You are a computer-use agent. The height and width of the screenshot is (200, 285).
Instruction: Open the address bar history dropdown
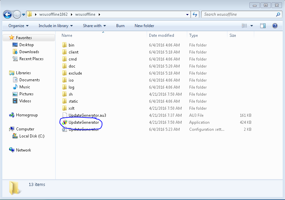(187, 14)
